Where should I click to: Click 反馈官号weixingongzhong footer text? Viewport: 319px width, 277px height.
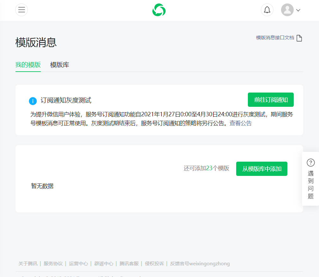pos(200,264)
